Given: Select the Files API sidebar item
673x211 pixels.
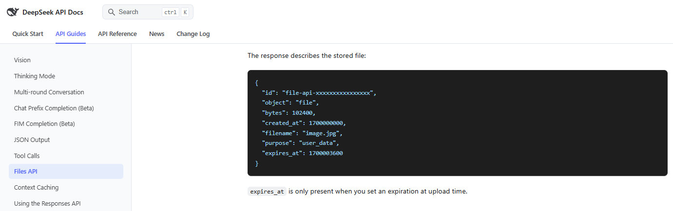Looking at the screenshot, I should pyautogui.click(x=66, y=172).
